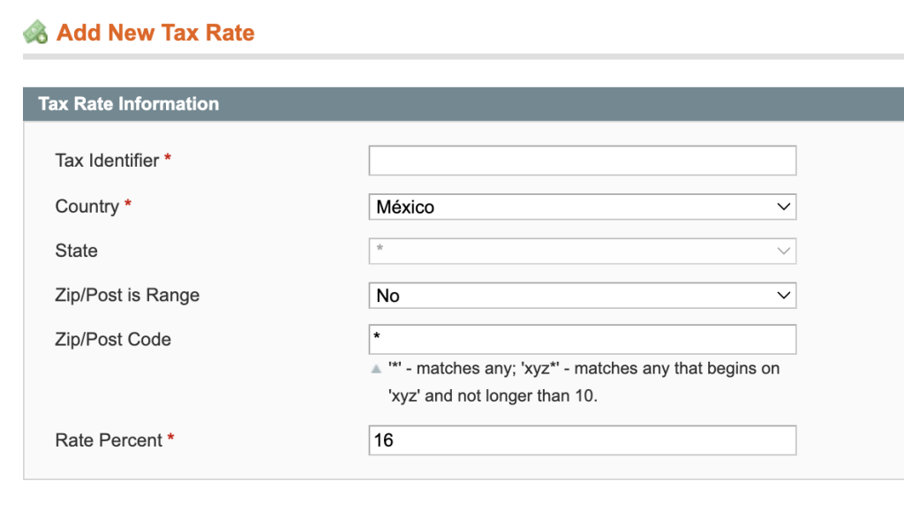Open the Zip/Post is Range dropdown
The width and height of the screenshot is (904, 526).
583,296
